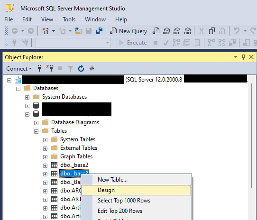This screenshot has width=257, height=220.
Task: Choose Design from the context menu
Action: tap(137, 190)
